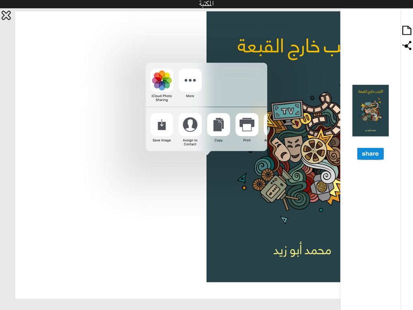The width and height of the screenshot is (413, 310).
Task: Click the TV doodle on the cover illustration
Action: (287, 112)
